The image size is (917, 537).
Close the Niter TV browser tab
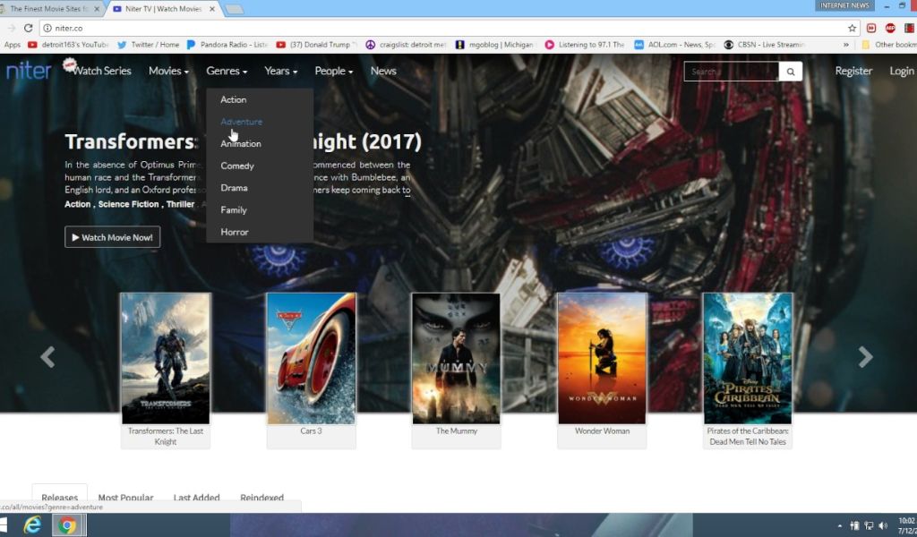pos(212,9)
